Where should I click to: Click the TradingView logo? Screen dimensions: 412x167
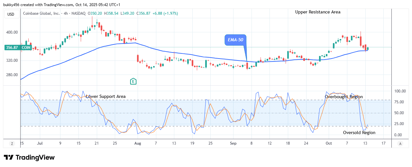click(x=29, y=157)
